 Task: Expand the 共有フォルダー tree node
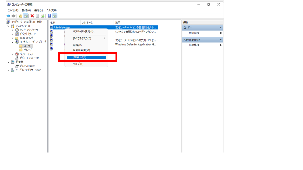pos(12,38)
